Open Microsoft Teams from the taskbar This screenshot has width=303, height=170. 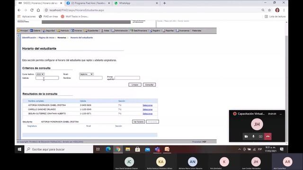click(x=157, y=149)
